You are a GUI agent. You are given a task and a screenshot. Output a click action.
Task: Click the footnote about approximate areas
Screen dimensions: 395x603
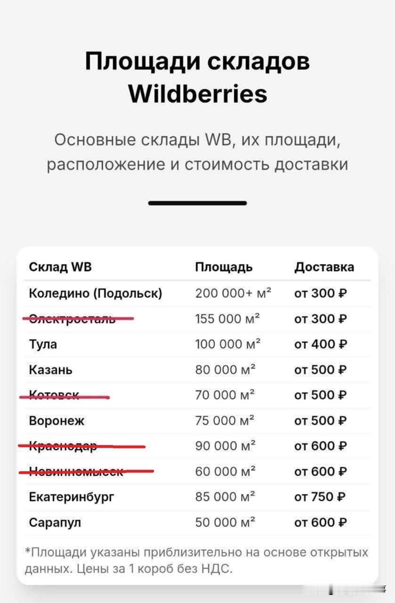click(196, 561)
